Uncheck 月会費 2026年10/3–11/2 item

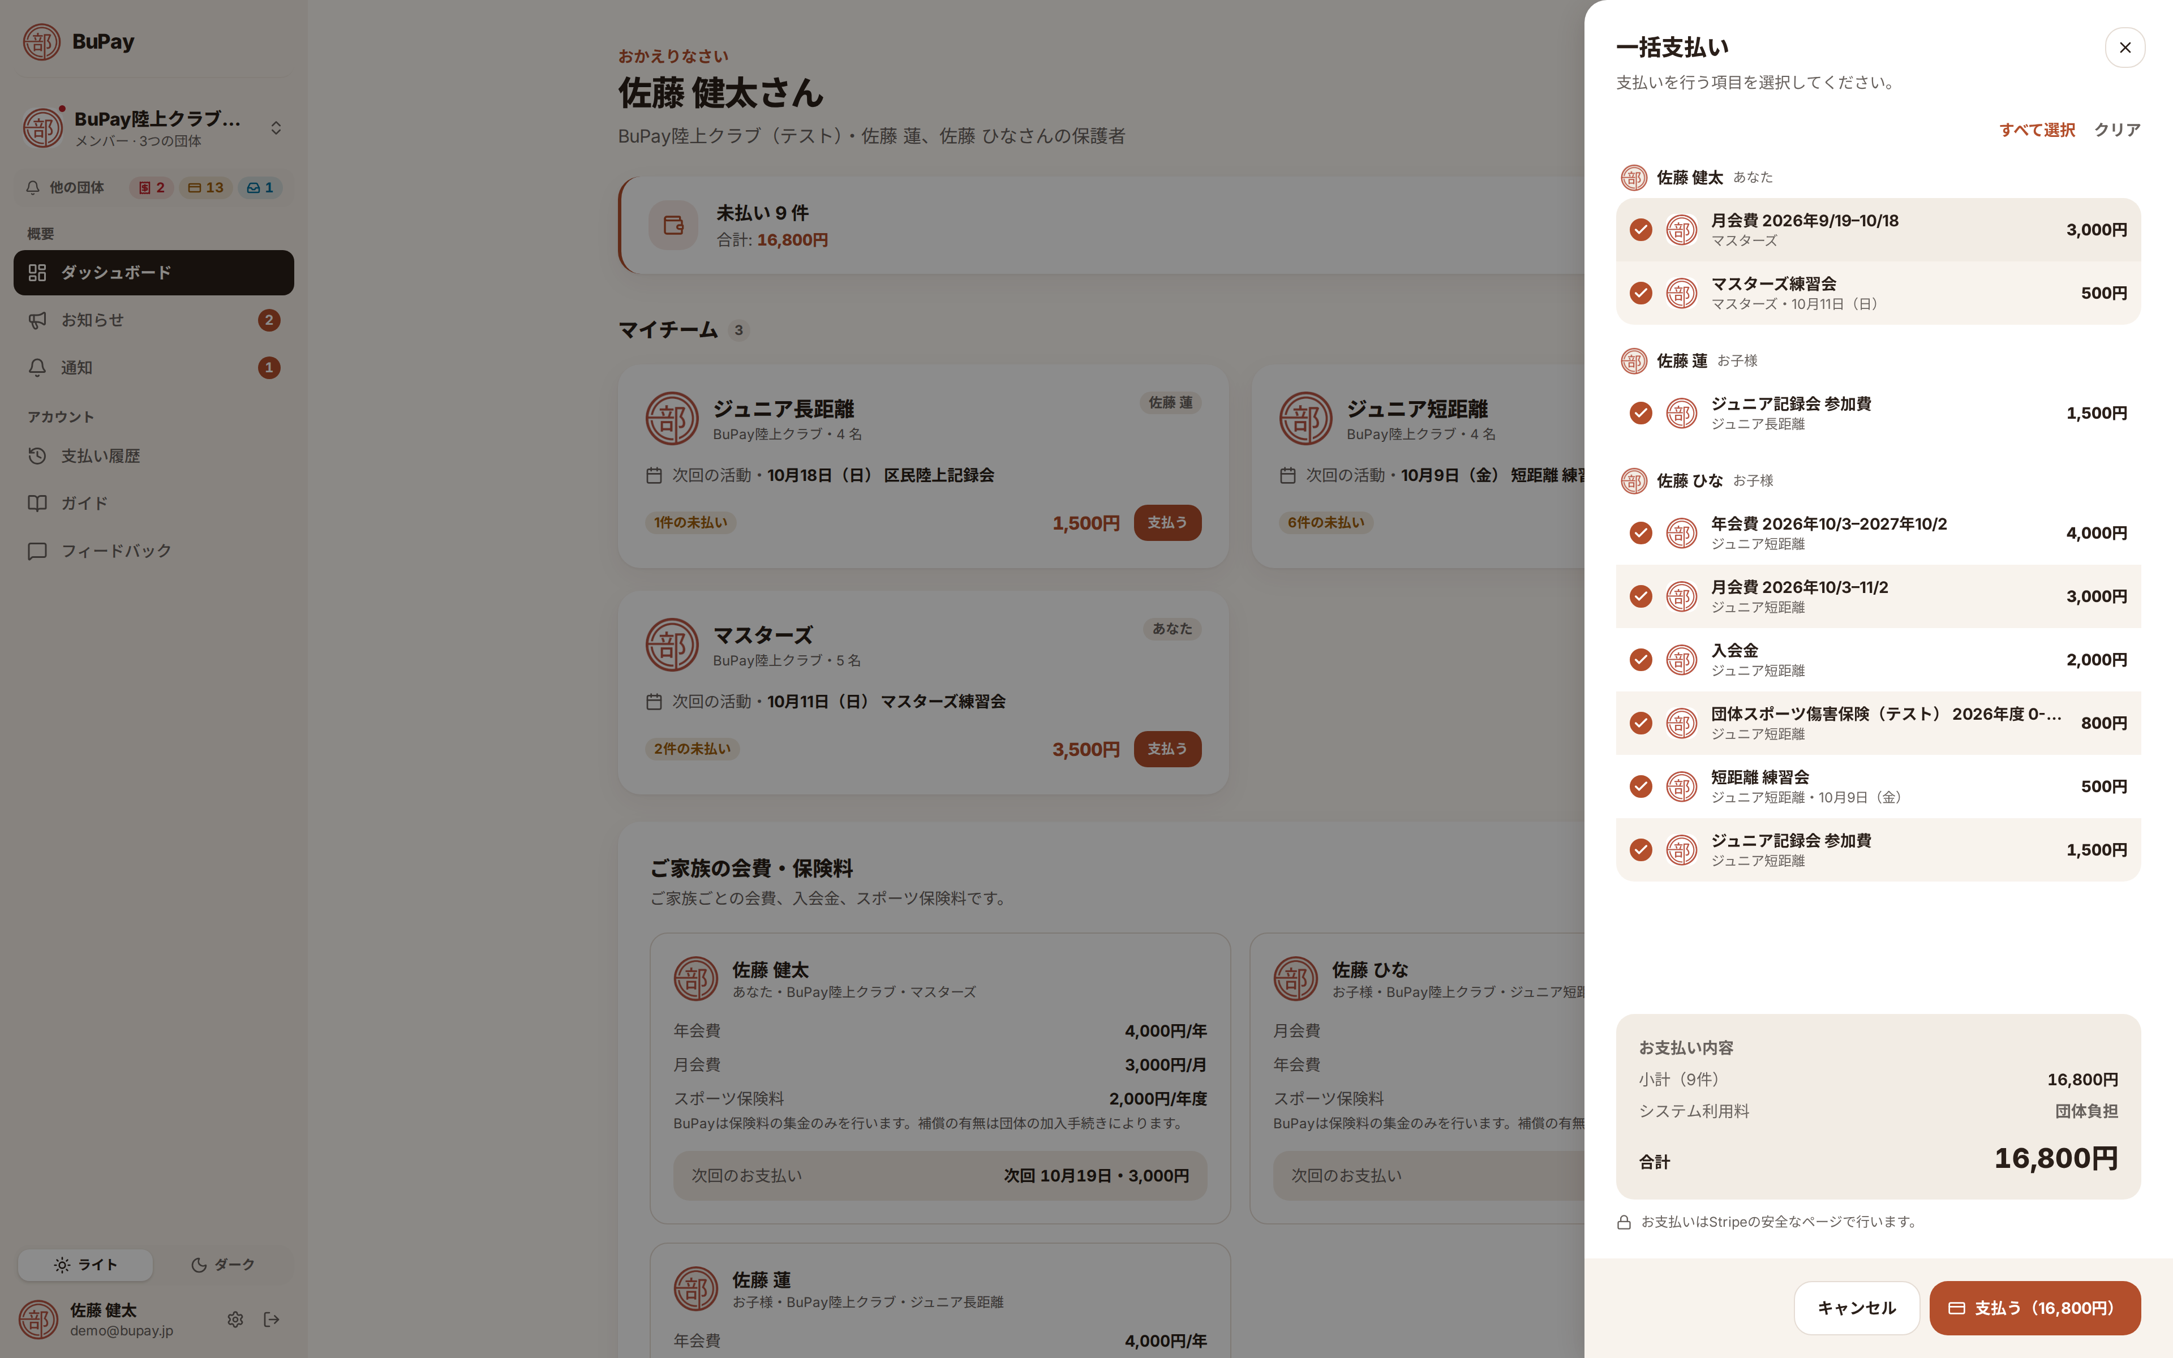pos(1641,596)
